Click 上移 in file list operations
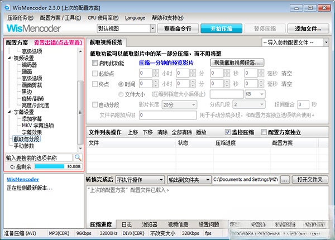335x240 pixels. click(x=133, y=132)
